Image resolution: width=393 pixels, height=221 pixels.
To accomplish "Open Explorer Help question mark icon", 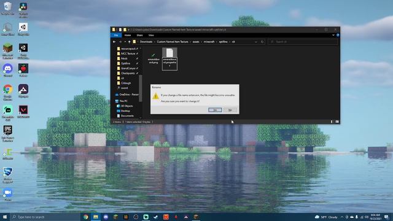I will 338,36.
